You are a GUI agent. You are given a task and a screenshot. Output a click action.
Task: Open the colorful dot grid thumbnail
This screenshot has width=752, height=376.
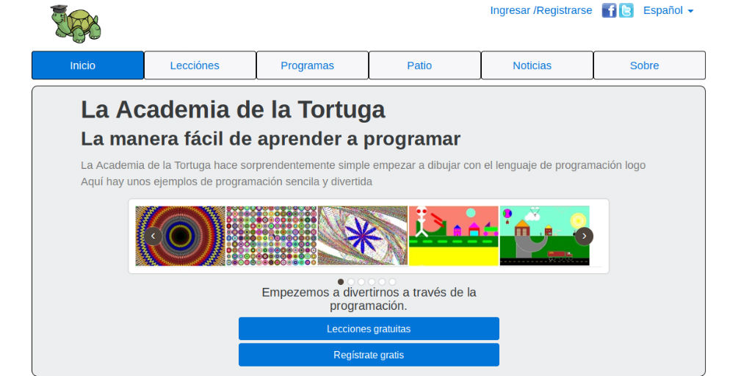coord(272,236)
